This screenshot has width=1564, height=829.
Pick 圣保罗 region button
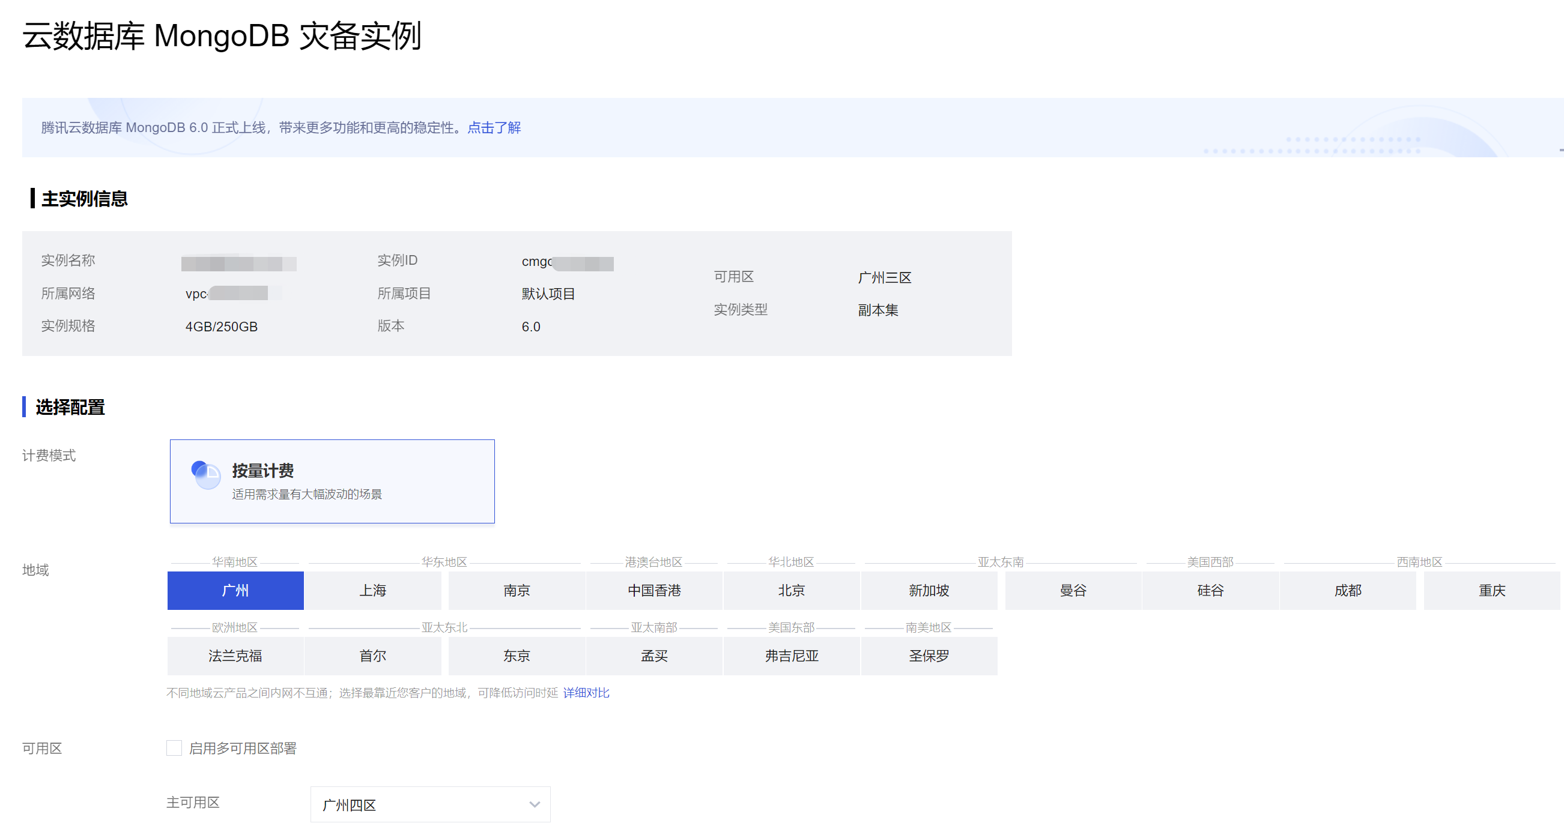click(x=929, y=656)
